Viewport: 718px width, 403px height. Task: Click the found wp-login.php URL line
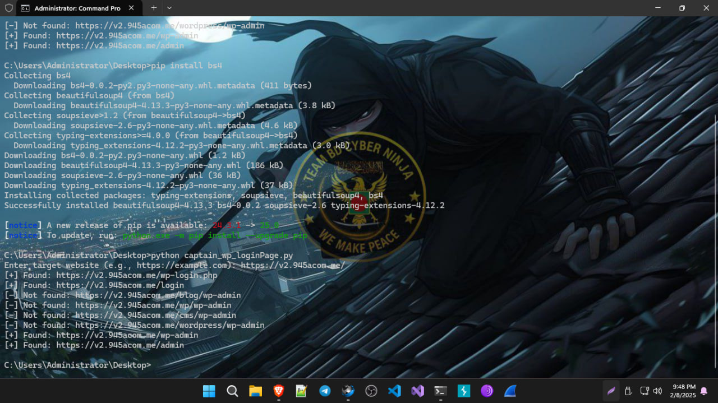pos(111,275)
